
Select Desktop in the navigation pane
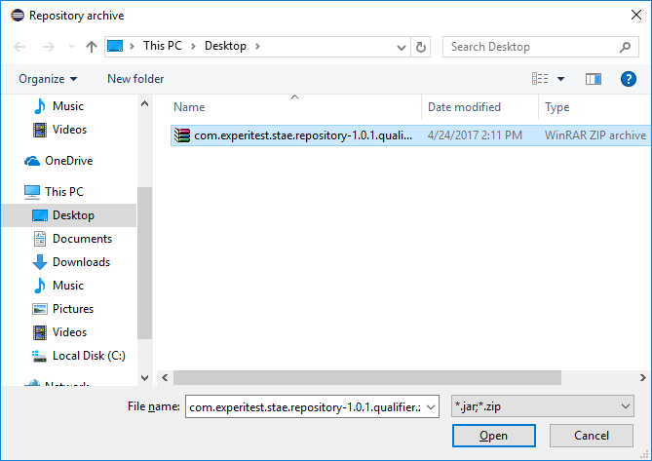[x=68, y=215]
